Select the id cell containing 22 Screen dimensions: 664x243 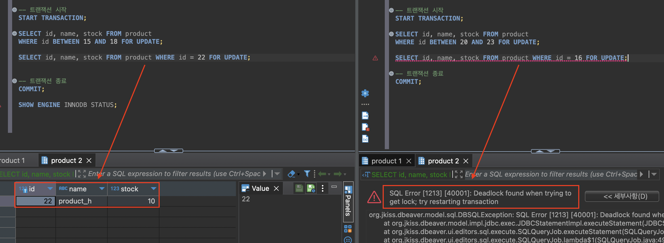click(36, 201)
